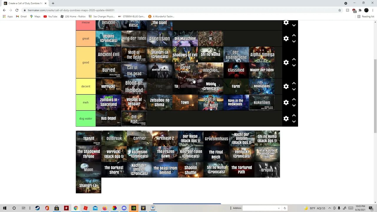Move the meh tier row up
This screenshot has width=377, height=212.
pos(294,99)
